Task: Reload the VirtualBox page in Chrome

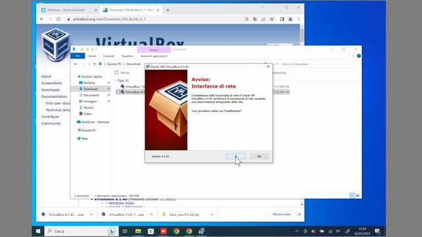Action: [59, 19]
